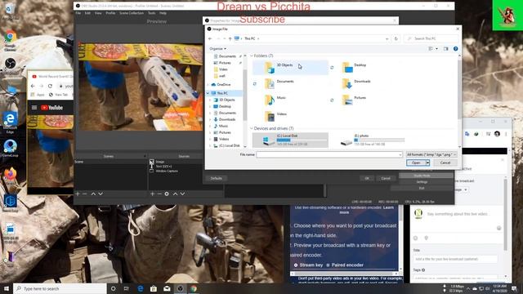Expand the Organize dropdown
This screenshot has height=294, width=523.
coord(218,49)
